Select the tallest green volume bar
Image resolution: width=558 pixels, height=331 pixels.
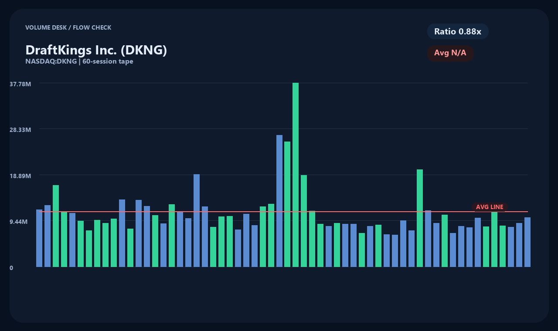click(x=296, y=175)
